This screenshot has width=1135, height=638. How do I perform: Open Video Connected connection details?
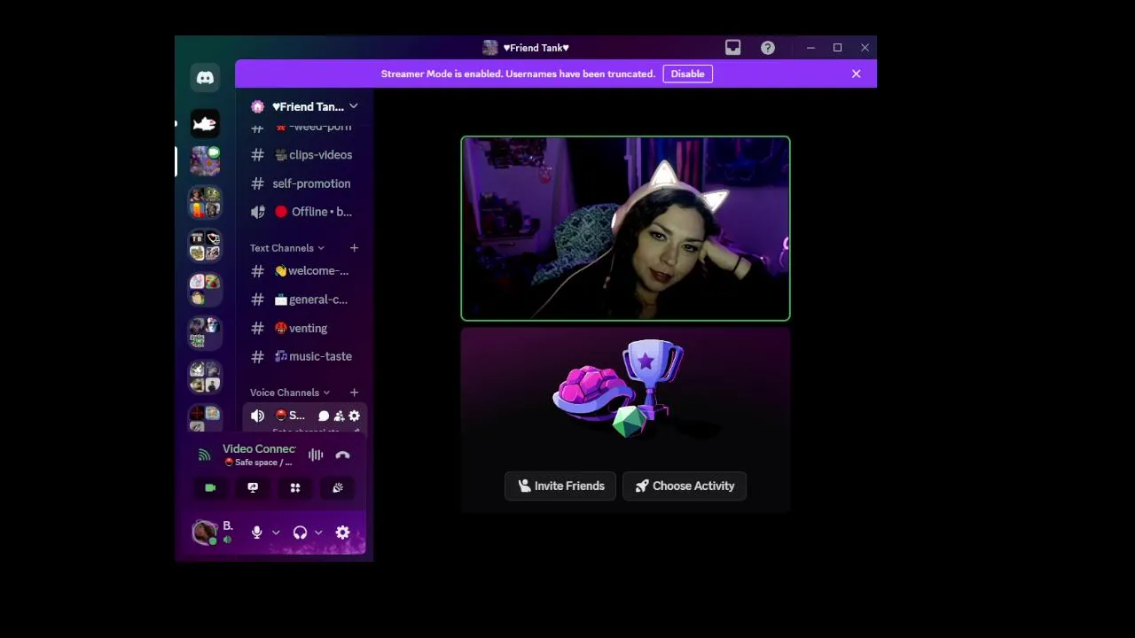click(x=259, y=449)
